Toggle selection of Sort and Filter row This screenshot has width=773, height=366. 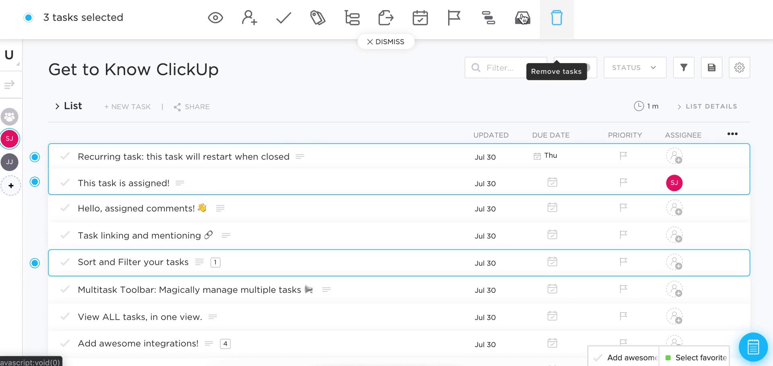click(x=35, y=263)
